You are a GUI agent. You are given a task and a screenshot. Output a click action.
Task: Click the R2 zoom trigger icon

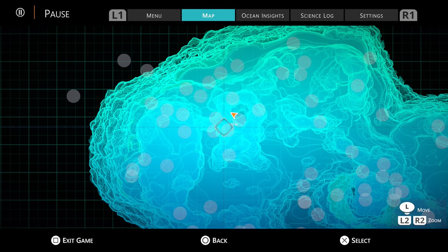point(419,221)
